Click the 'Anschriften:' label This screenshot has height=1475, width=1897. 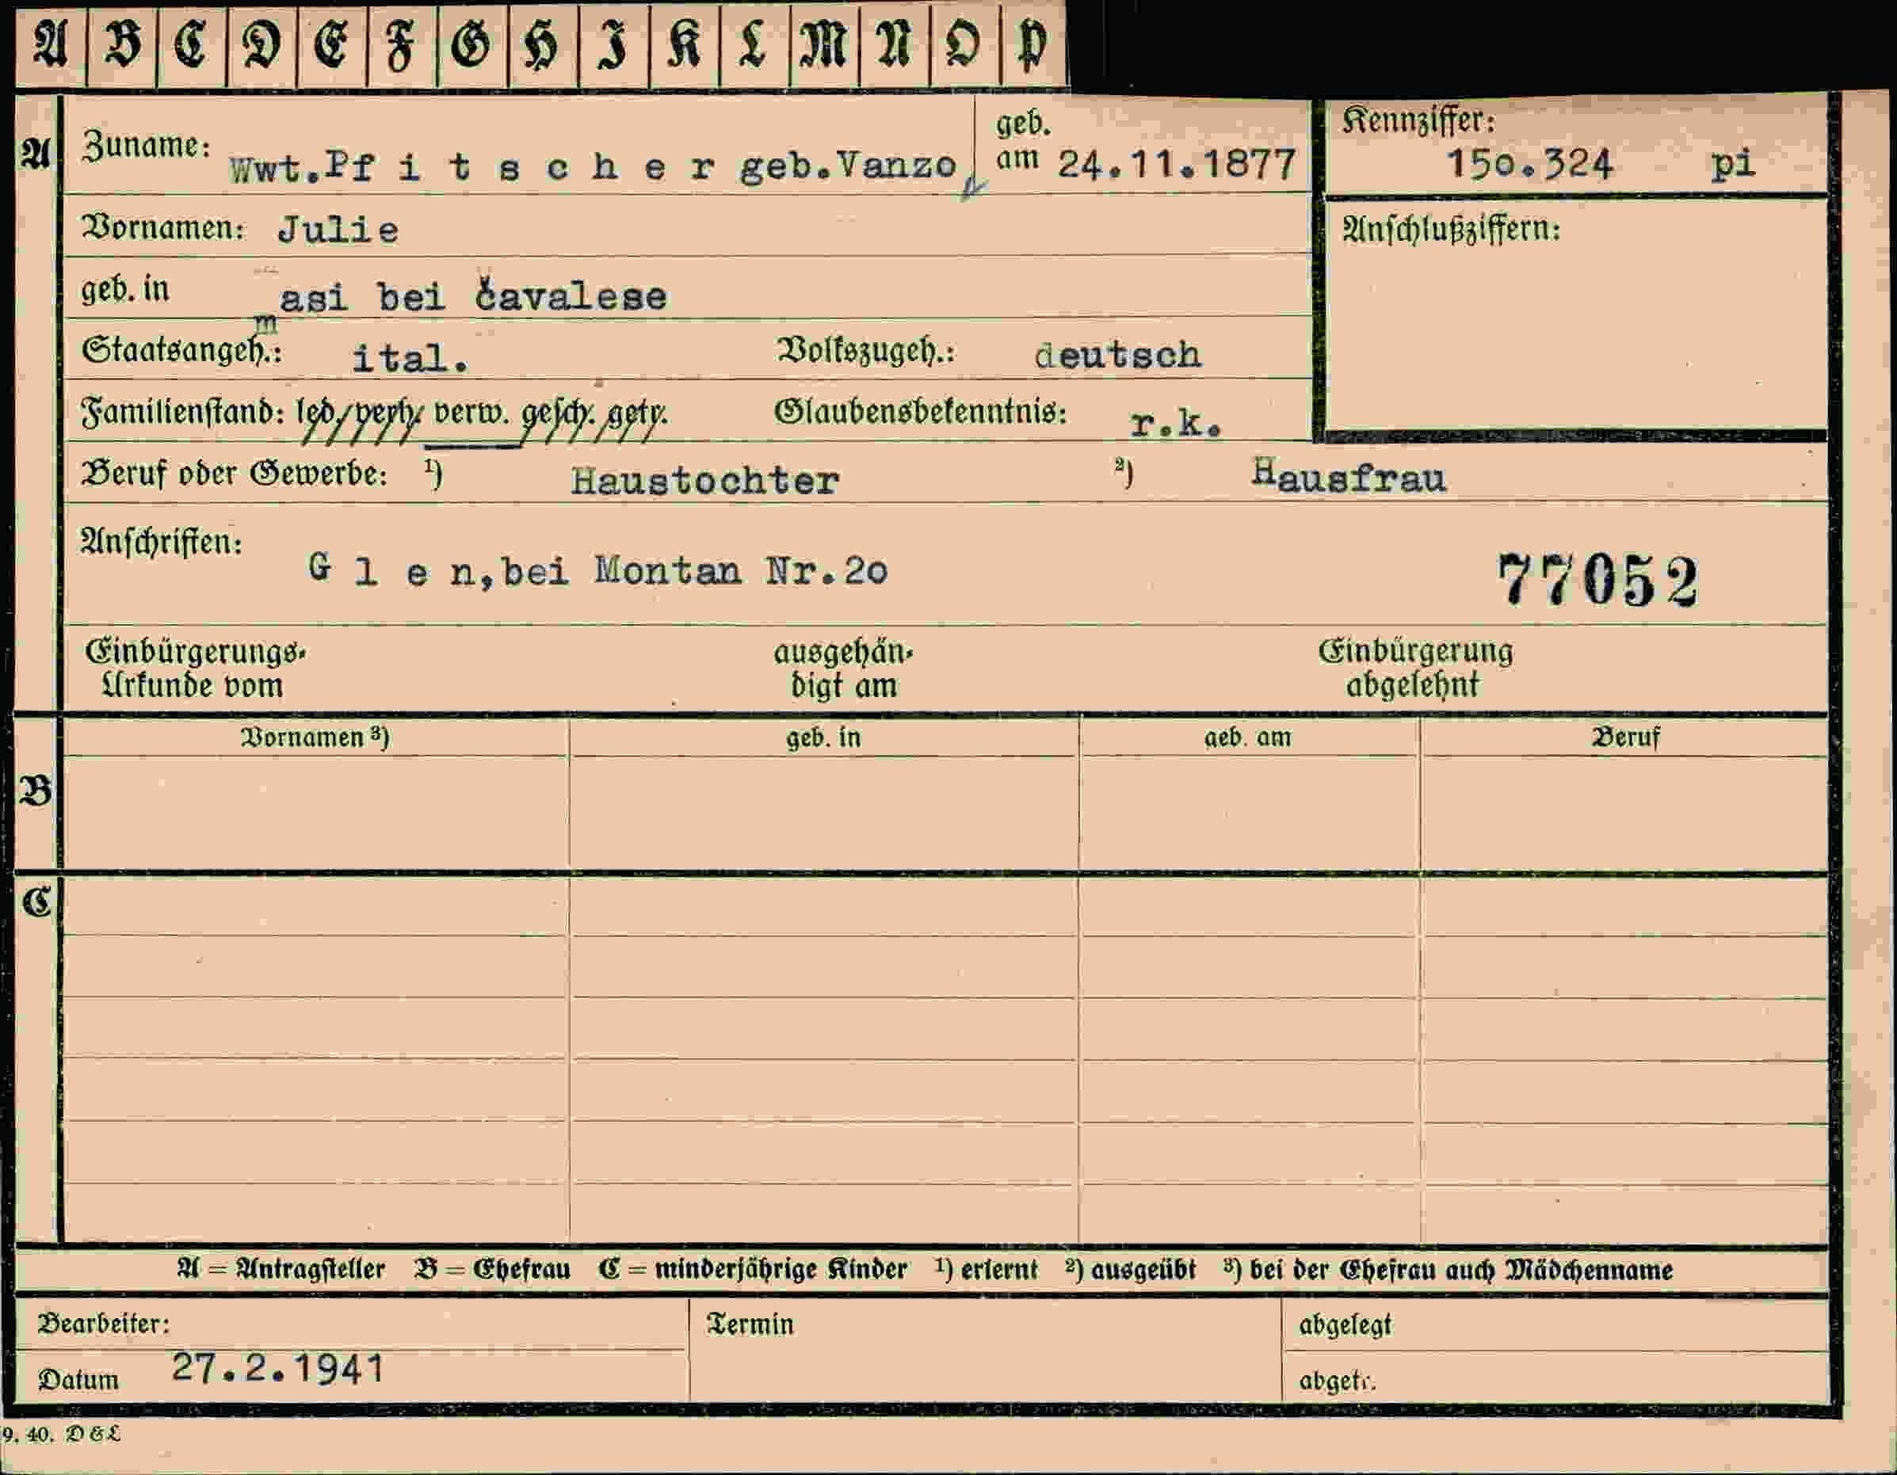click(161, 543)
